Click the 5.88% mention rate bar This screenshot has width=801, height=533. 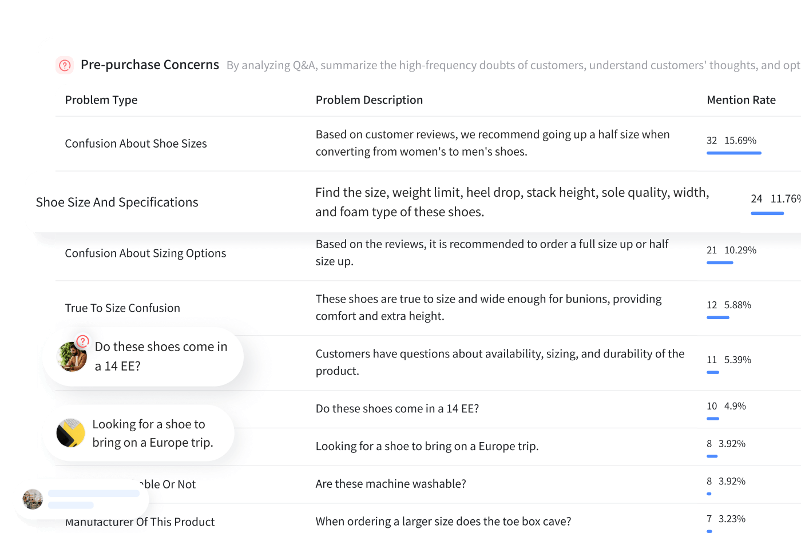click(x=717, y=317)
